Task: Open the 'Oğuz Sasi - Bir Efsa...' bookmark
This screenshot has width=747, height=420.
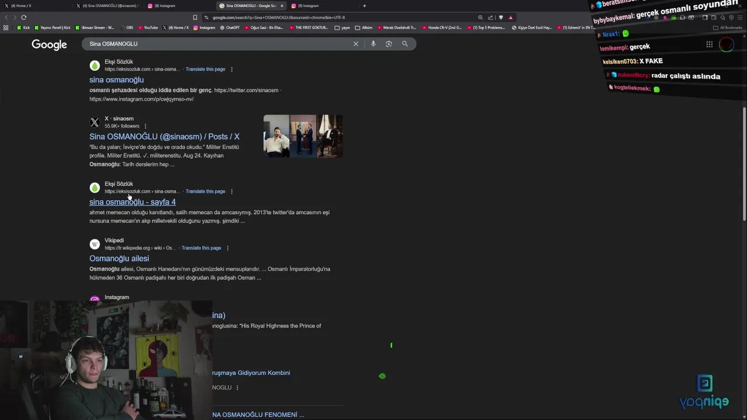Action: pos(264,27)
